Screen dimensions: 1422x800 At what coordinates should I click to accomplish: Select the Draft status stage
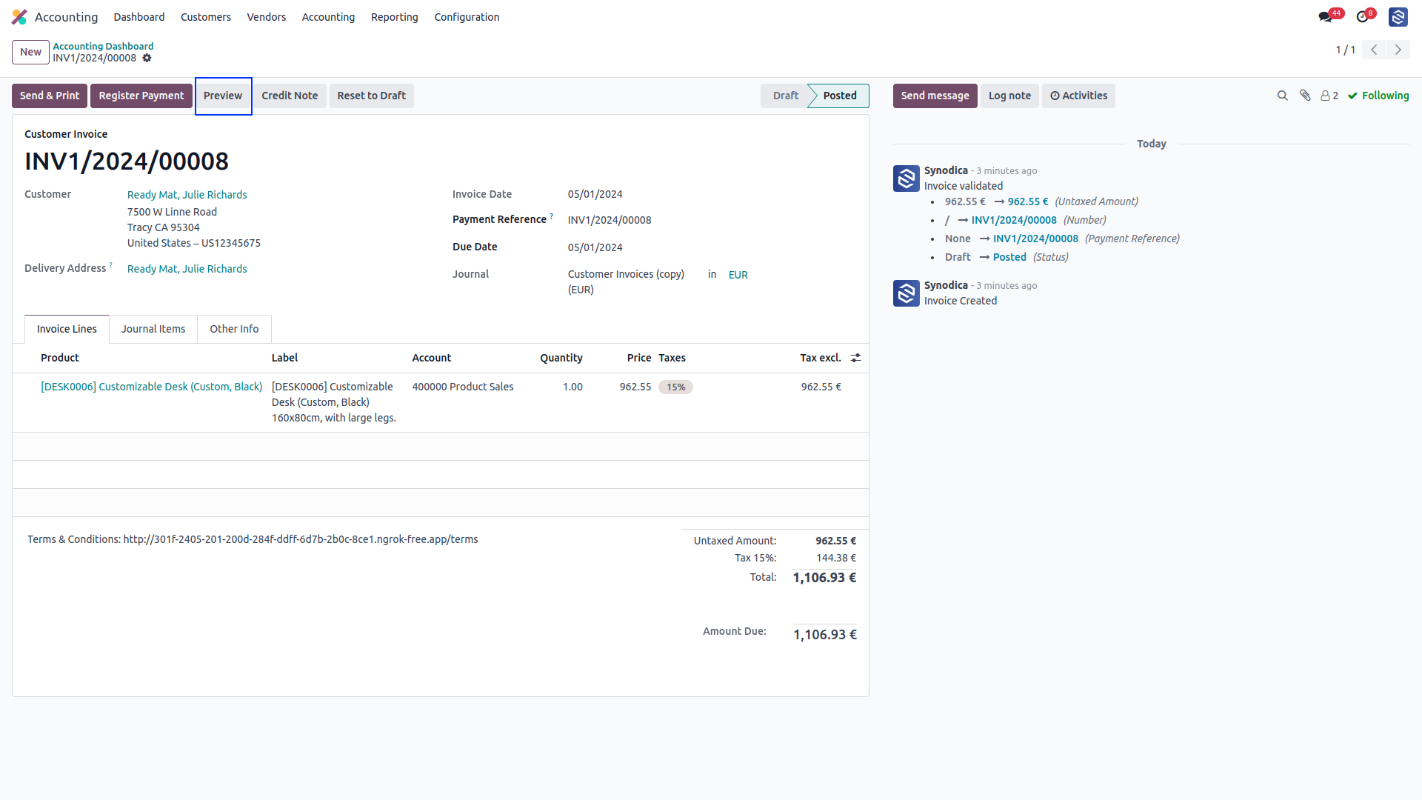coord(786,96)
